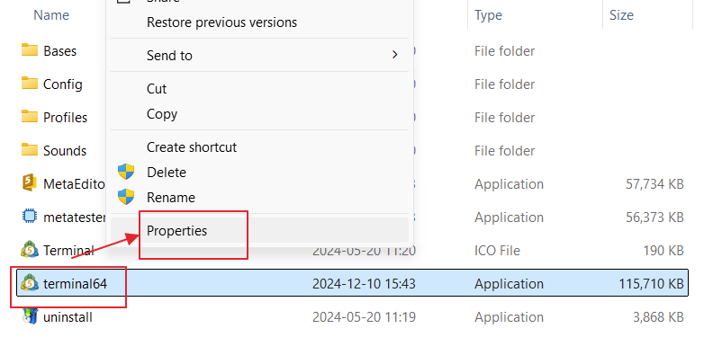Sort files by the Name column header
722x364 pixels.
[51, 15]
